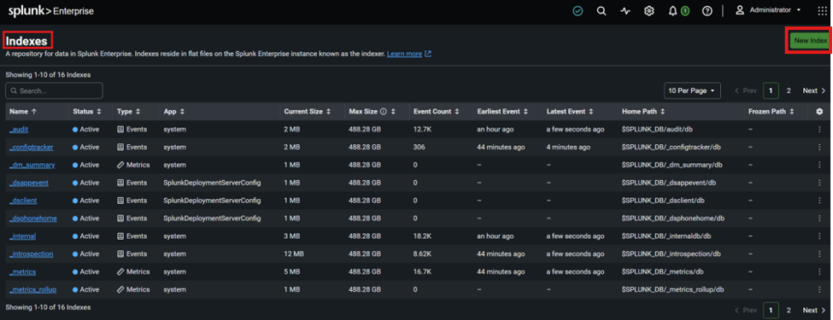Sort by the Current Size column header

click(307, 112)
